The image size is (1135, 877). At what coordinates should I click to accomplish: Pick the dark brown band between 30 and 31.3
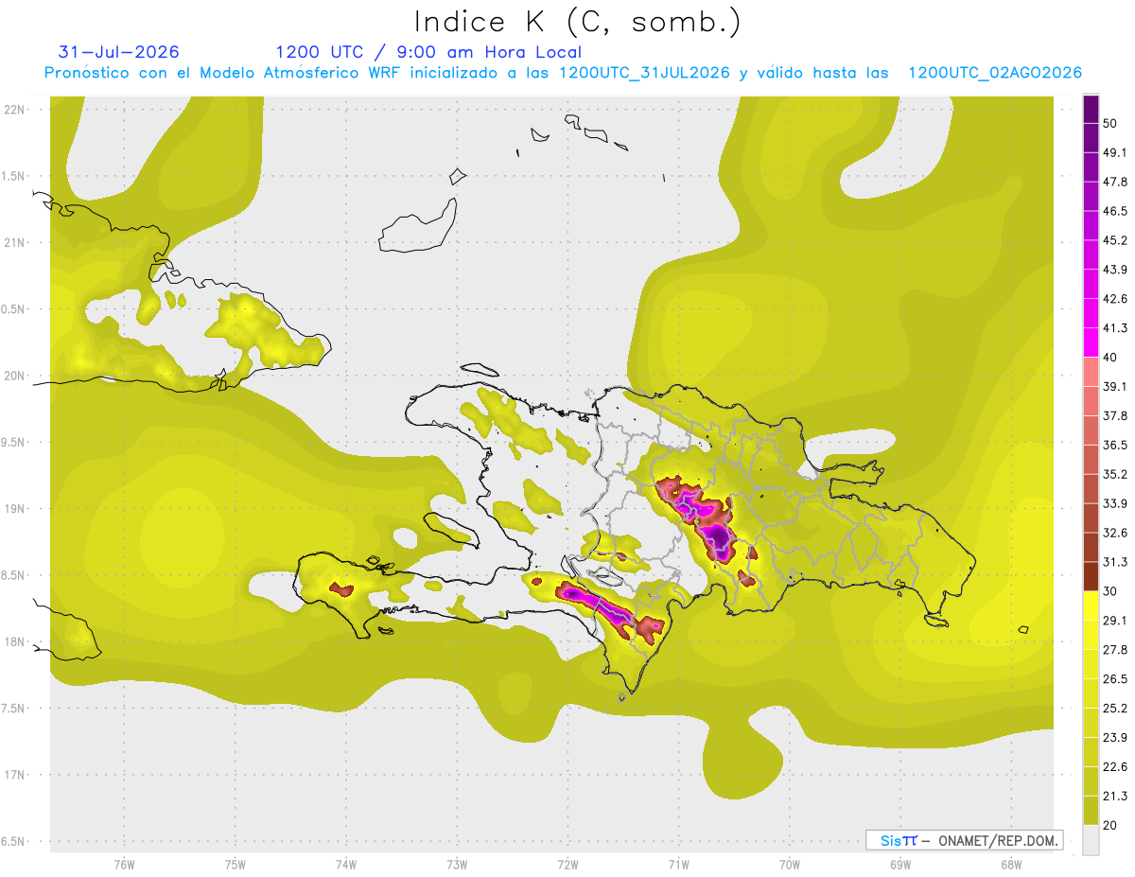click(1091, 576)
